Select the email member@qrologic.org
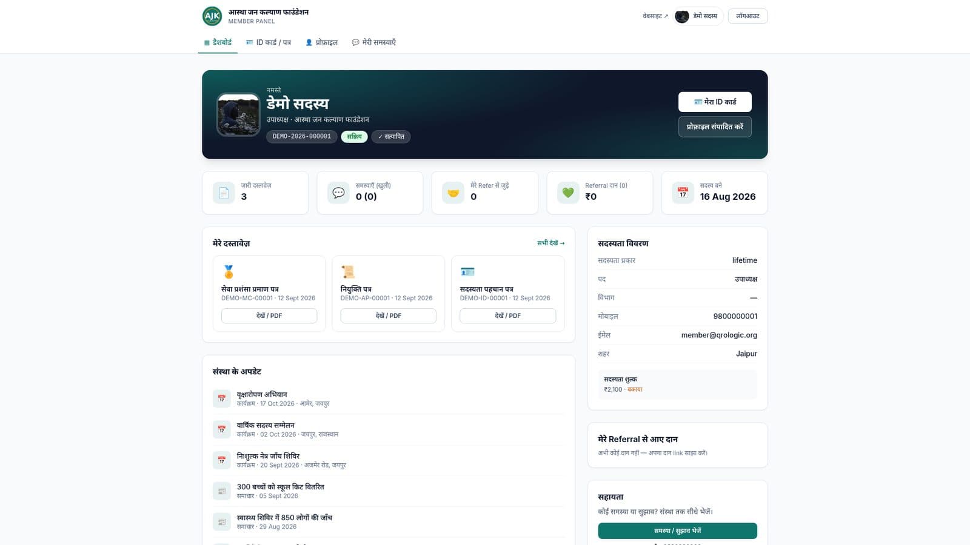Screen dimensions: 970x545 (719, 335)
